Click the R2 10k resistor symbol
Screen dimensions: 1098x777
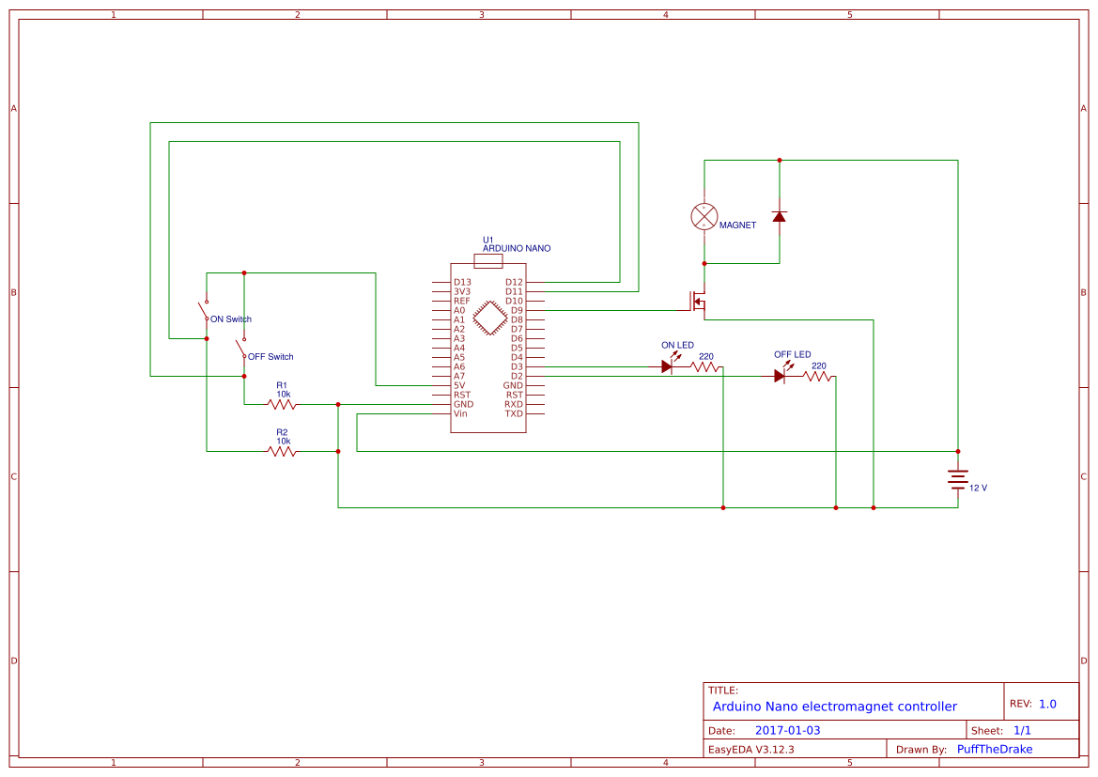point(281,450)
